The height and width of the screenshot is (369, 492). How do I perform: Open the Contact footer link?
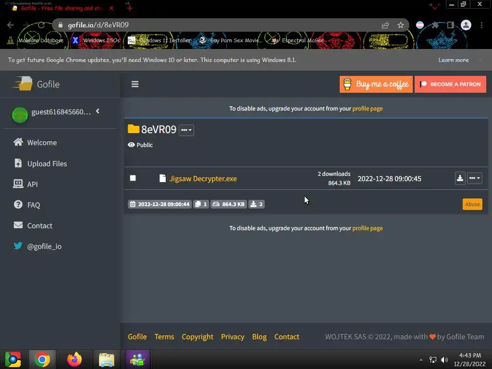[x=286, y=337]
